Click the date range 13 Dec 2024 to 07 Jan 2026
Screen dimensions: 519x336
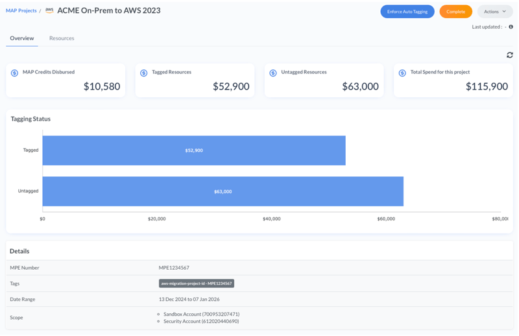(189, 299)
